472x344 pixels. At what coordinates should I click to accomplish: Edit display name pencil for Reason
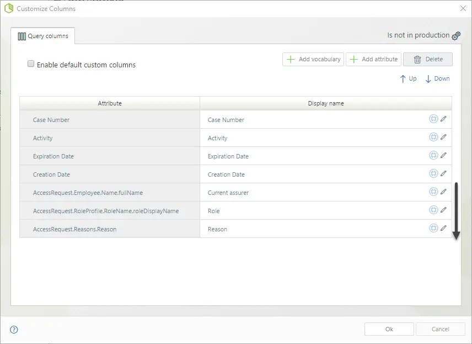(443, 228)
